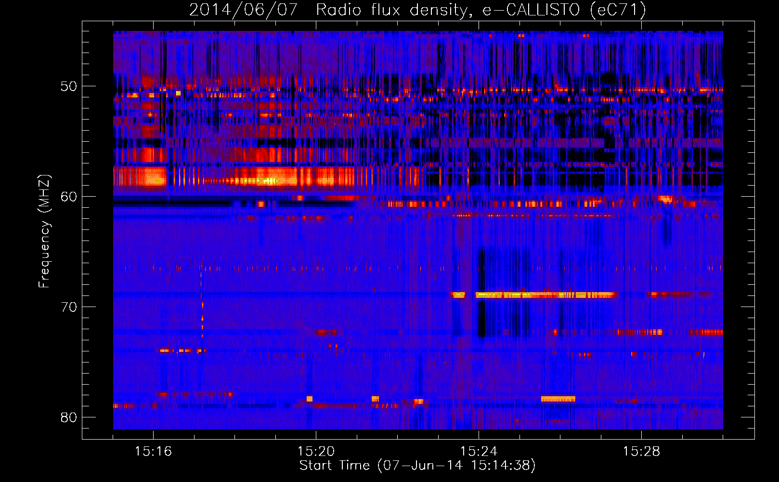Click the 70 frequency tick label
Viewport: 779px width, 482px height.
(x=68, y=307)
